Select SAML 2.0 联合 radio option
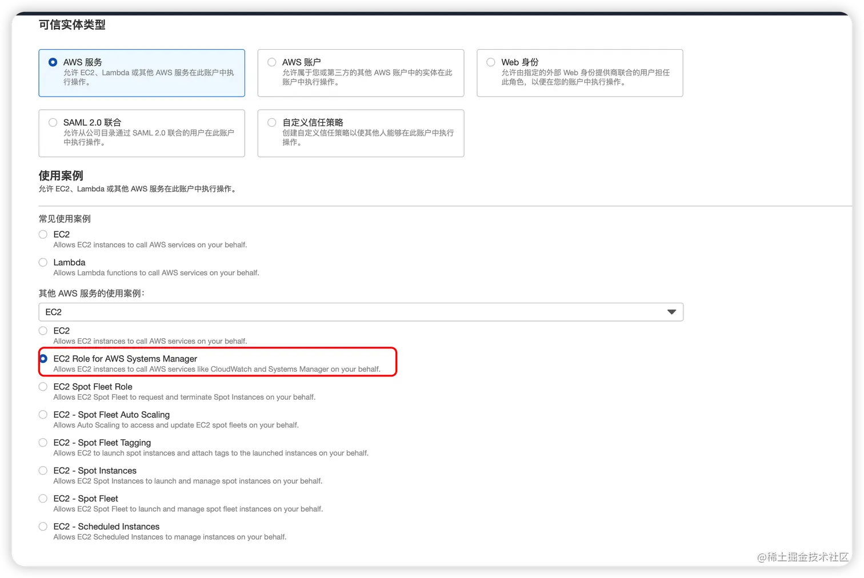 [x=53, y=122]
